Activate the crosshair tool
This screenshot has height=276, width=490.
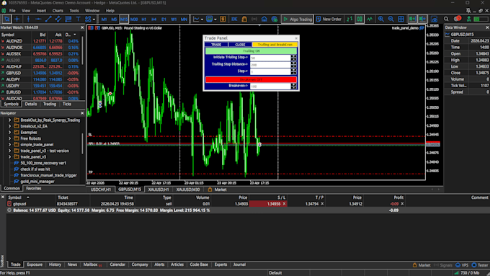pyautogui.click(x=17, y=19)
